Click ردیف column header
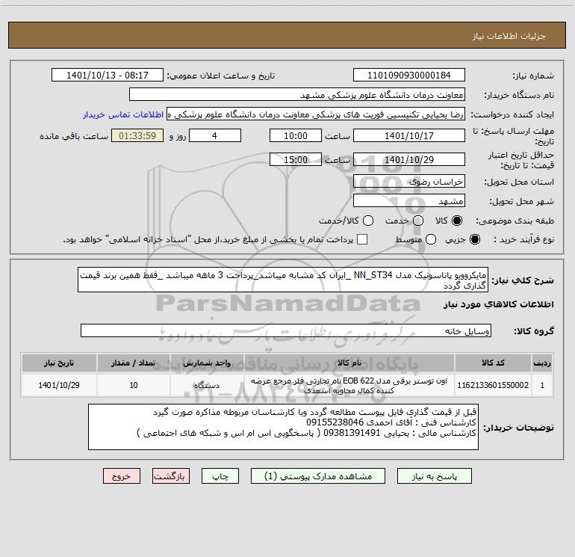The image size is (575, 557). [x=542, y=363]
